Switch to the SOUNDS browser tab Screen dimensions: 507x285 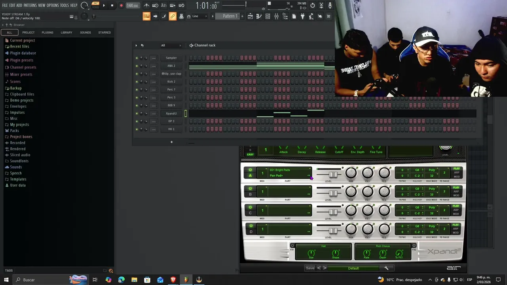pos(86,32)
